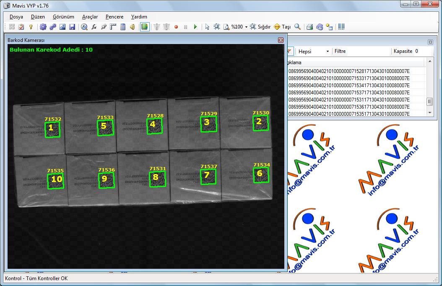Close the Barkod Kamerası panel

[281, 40]
